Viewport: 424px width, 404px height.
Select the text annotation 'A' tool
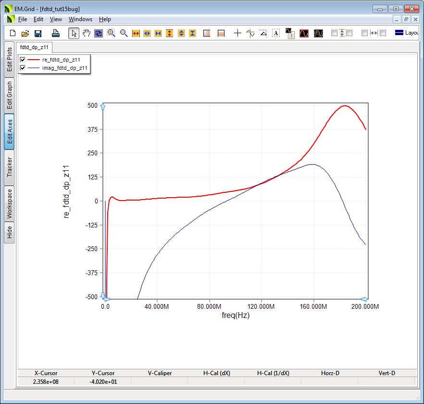click(x=276, y=33)
